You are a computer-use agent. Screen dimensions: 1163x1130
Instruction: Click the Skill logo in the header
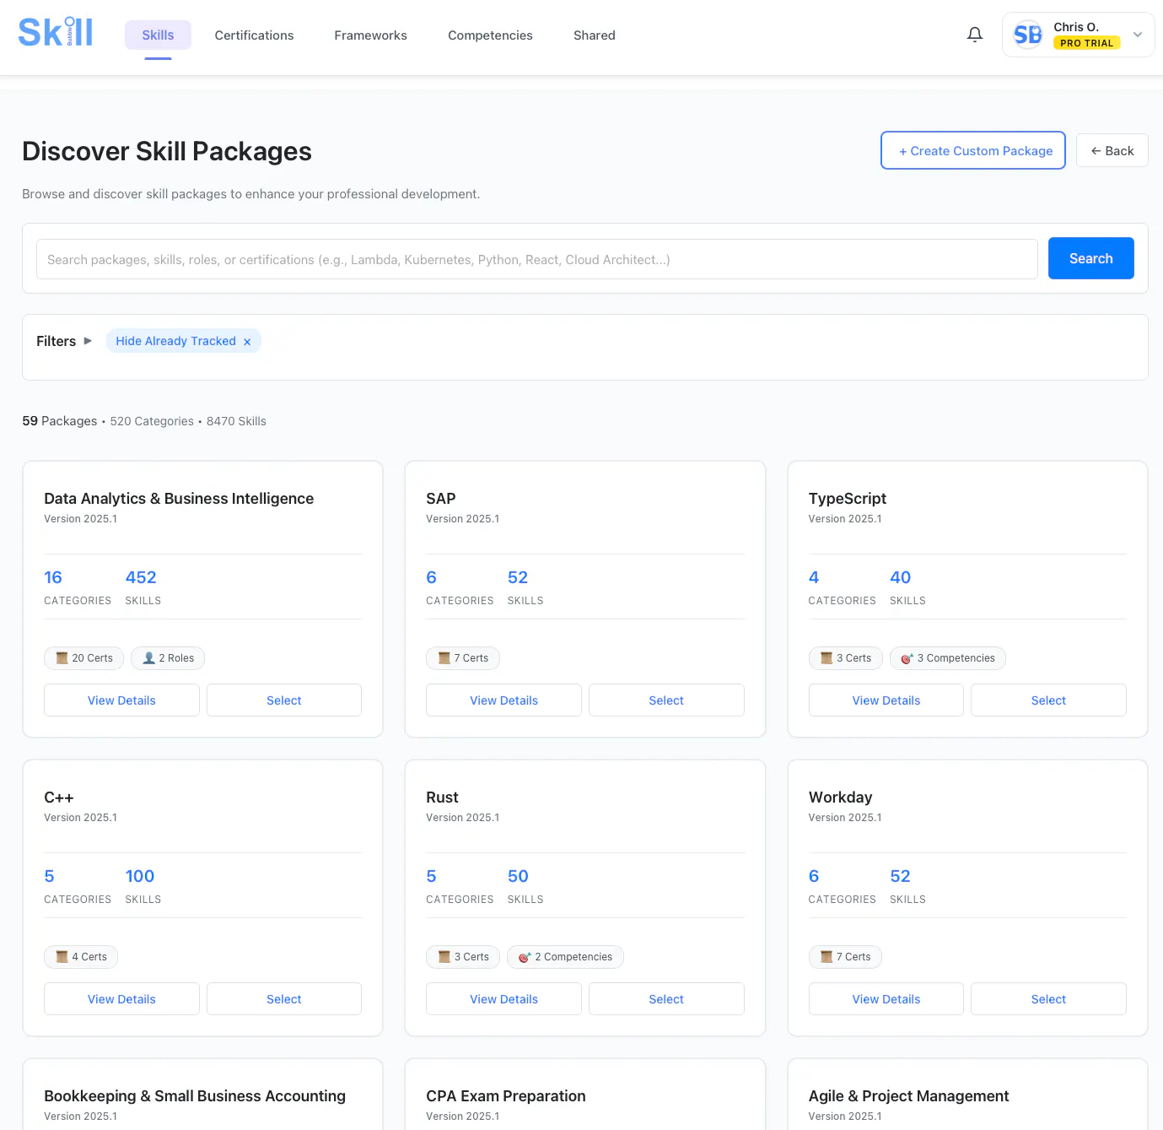tap(56, 32)
